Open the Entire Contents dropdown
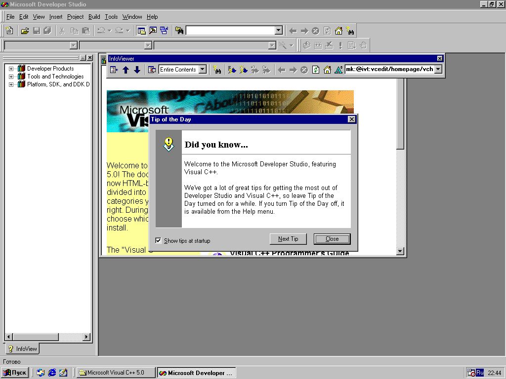Image resolution: width=506 pixels, height=379 pixels. click(x=202, y=69)
